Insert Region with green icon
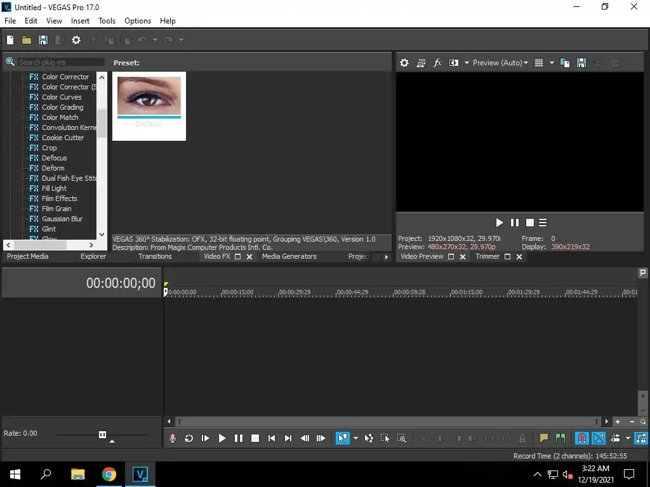650x487 pixels. pos(560,438)
